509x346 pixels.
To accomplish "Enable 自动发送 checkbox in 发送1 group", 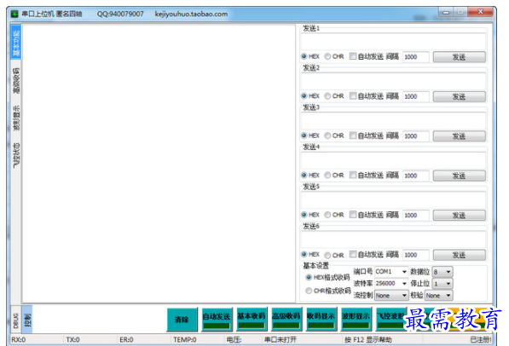I will [x=352, y=56].
